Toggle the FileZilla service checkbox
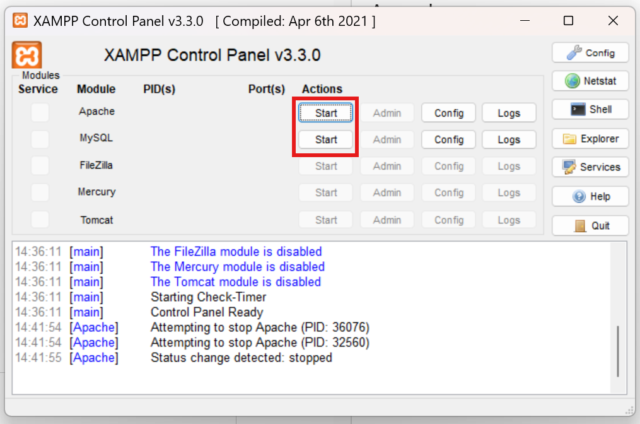 tap(40, 166)
